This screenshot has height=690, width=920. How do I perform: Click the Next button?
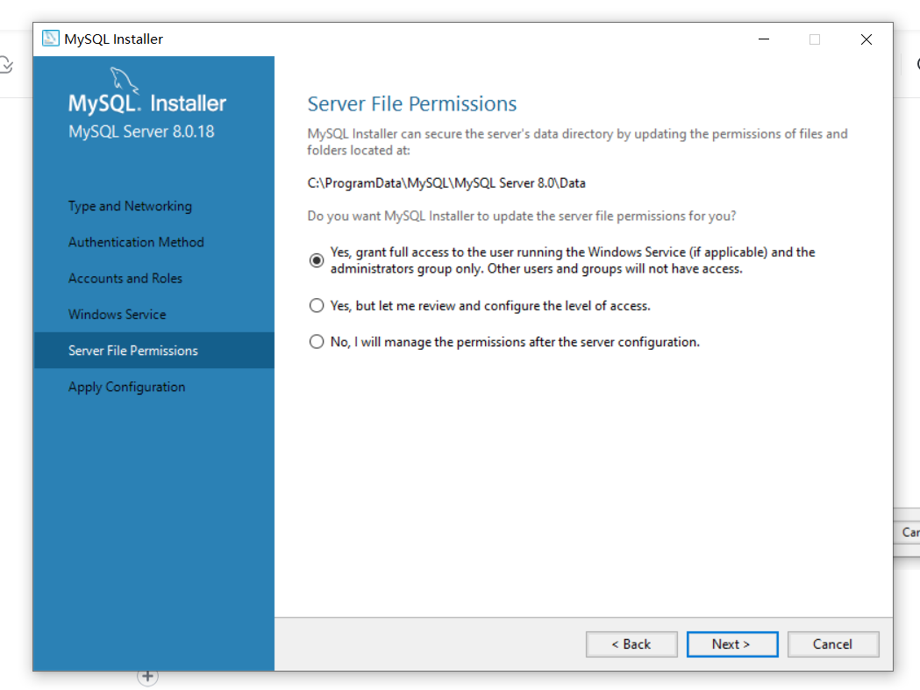pyautogui.click(x=732, y=644)
